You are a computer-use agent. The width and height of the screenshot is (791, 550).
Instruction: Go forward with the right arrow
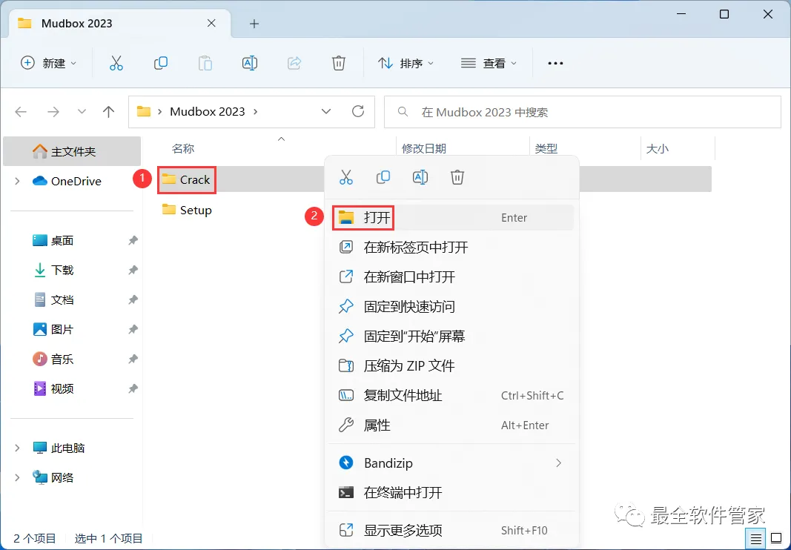click(53, 111)
